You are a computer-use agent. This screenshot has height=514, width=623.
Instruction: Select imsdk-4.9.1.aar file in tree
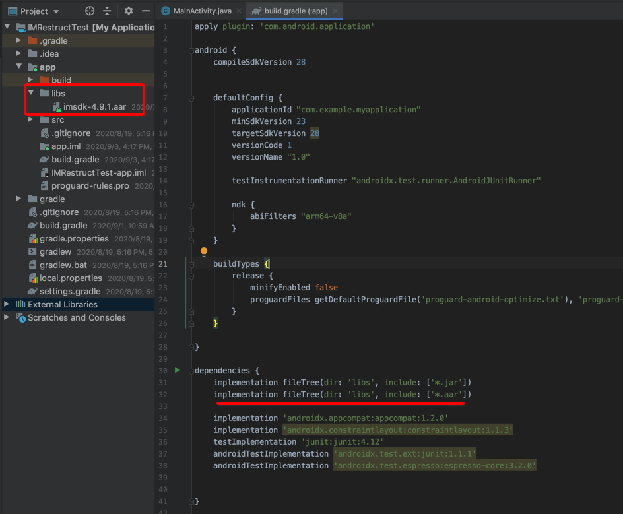[94, 106]
